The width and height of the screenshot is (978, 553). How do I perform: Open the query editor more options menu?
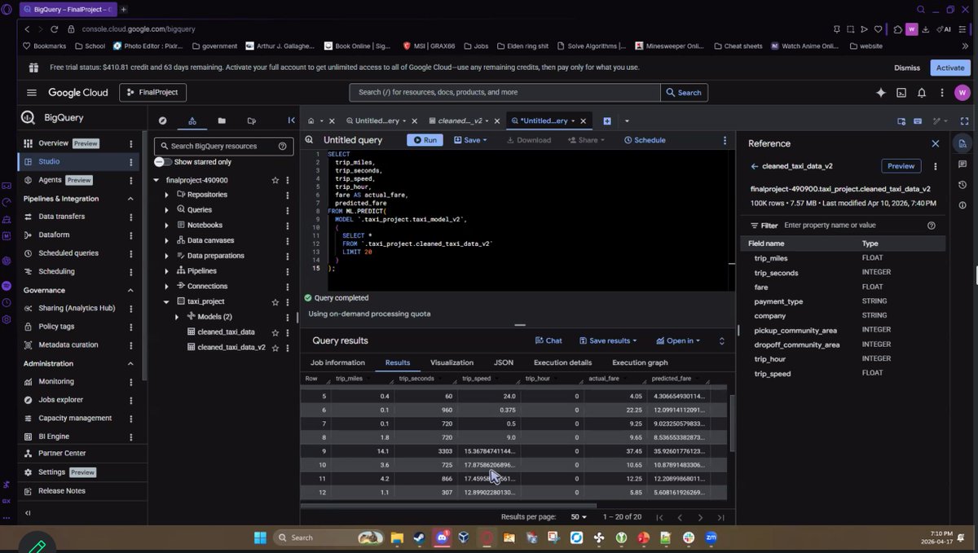coord(725,140)
